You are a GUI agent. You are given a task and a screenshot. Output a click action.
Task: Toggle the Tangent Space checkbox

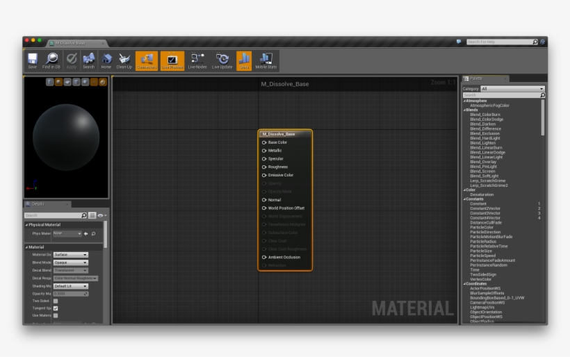[x=56, y=308]
